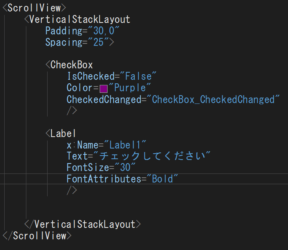The height and width of the screenshot is (250, 288).
Task: Click the opening VerticalStackLayout tag name
Action: 80,19
